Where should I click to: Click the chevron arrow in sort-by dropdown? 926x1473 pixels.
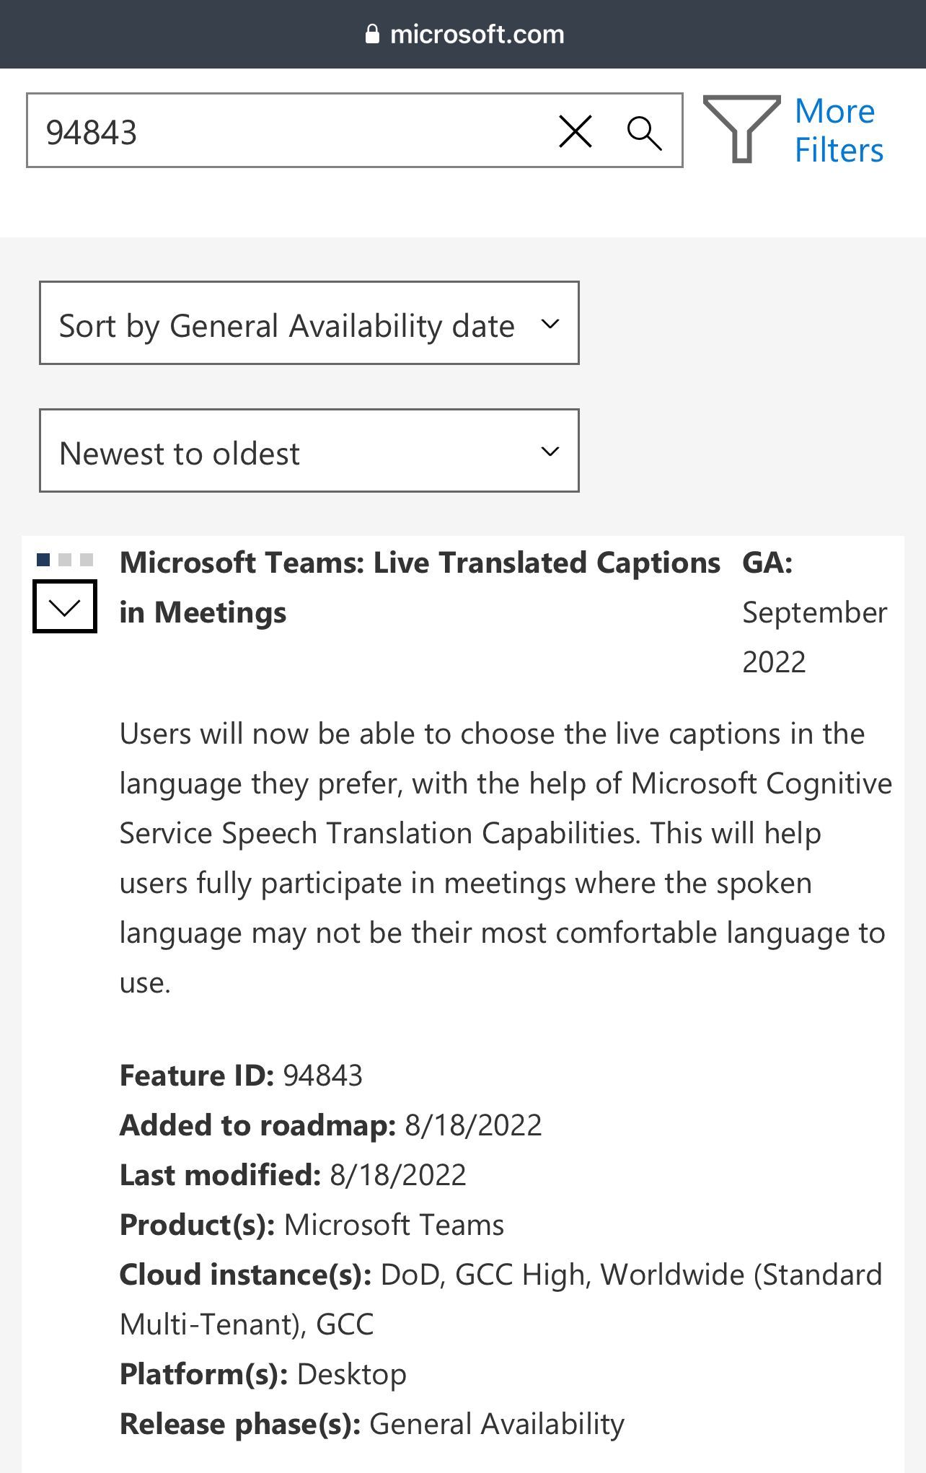pos(550,324)
